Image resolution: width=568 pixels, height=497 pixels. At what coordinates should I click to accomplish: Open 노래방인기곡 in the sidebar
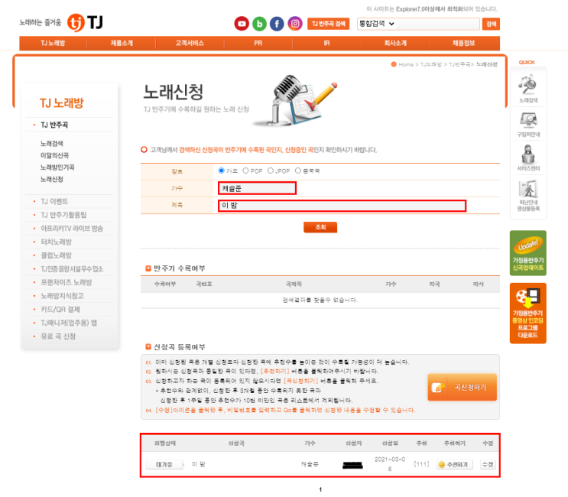click(57, 167)
